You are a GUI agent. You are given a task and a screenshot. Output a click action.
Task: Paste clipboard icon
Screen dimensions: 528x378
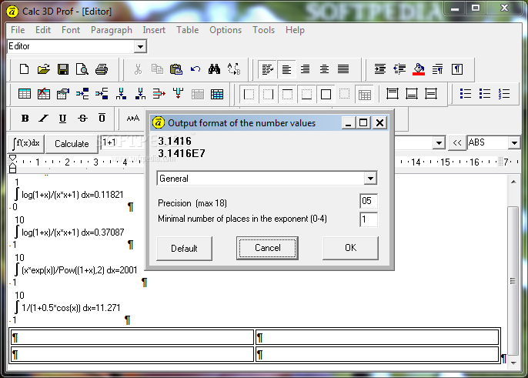[176, 69]
